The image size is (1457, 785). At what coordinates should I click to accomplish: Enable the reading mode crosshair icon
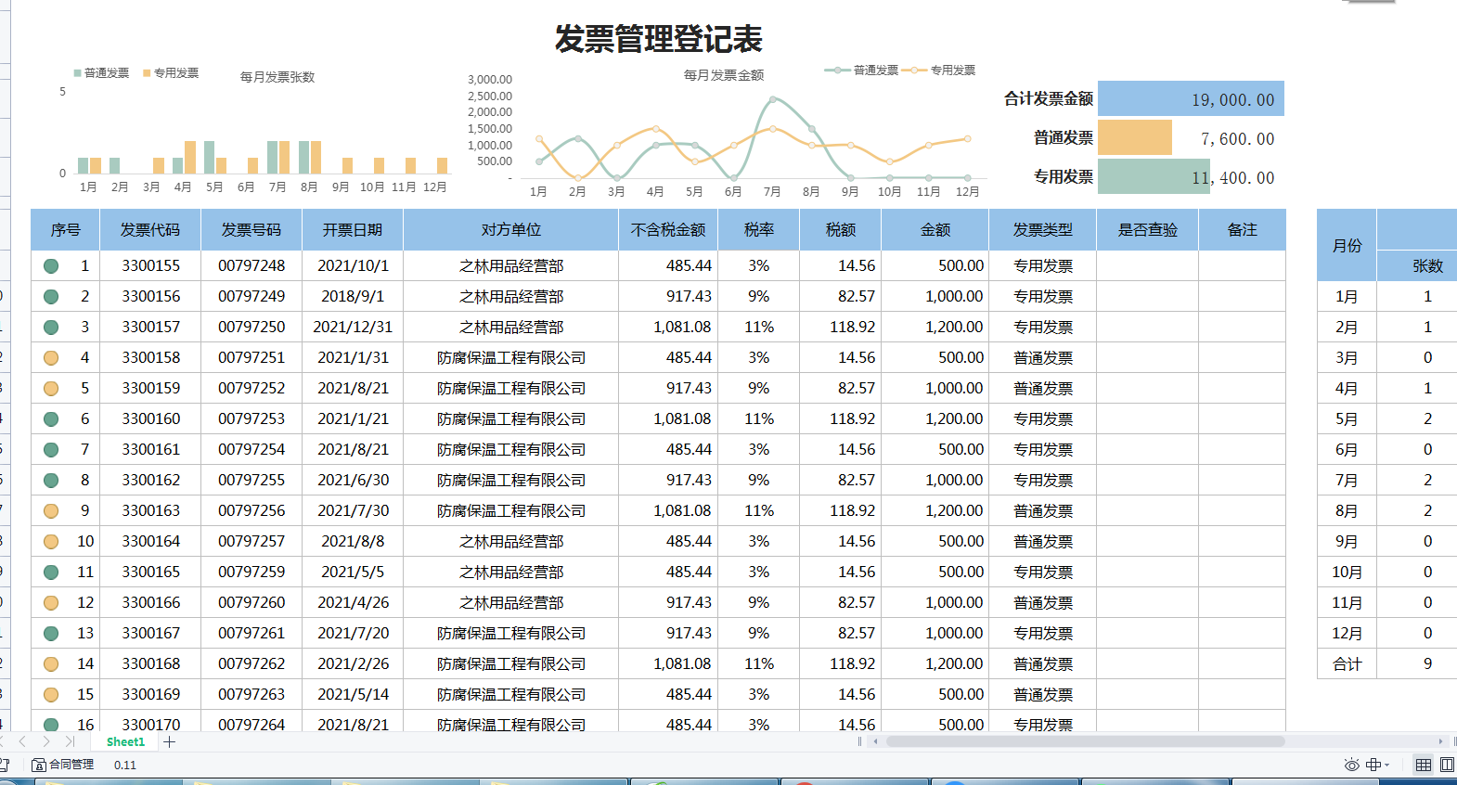point(1373,765)
